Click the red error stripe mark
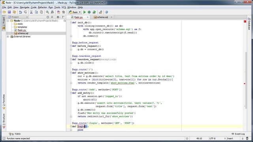Image resolution: width=253 pixels, height=142 pixels. tap(244, 84)
